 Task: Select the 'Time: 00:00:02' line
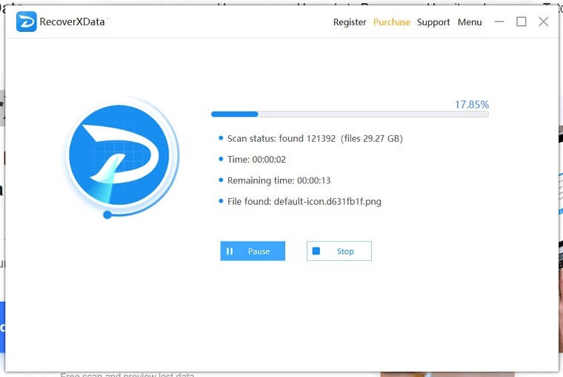(256, 160)
